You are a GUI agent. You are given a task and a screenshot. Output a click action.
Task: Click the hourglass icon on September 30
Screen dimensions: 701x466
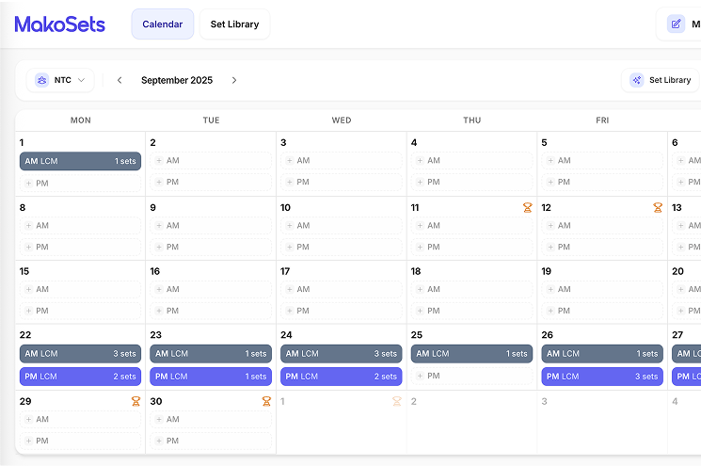point(266,401)
